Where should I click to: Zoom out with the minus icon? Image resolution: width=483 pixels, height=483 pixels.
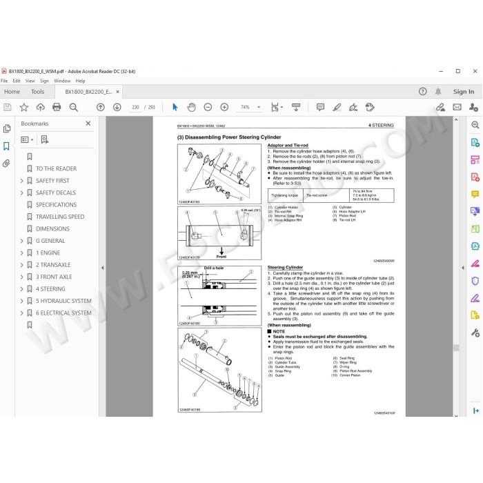click(x=208, y=107)
